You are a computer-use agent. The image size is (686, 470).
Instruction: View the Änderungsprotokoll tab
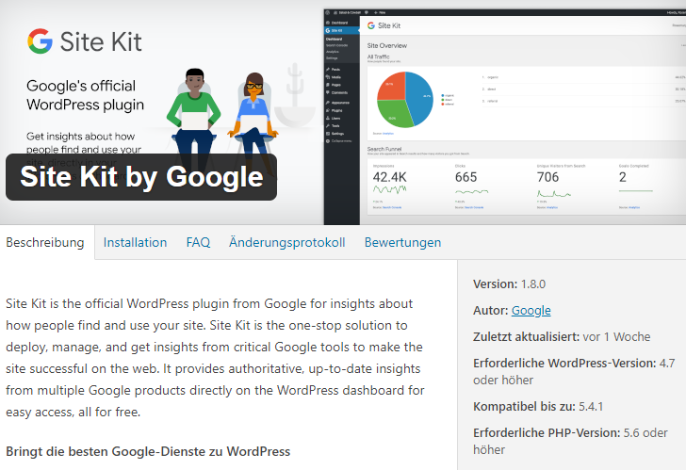point(287,242)
